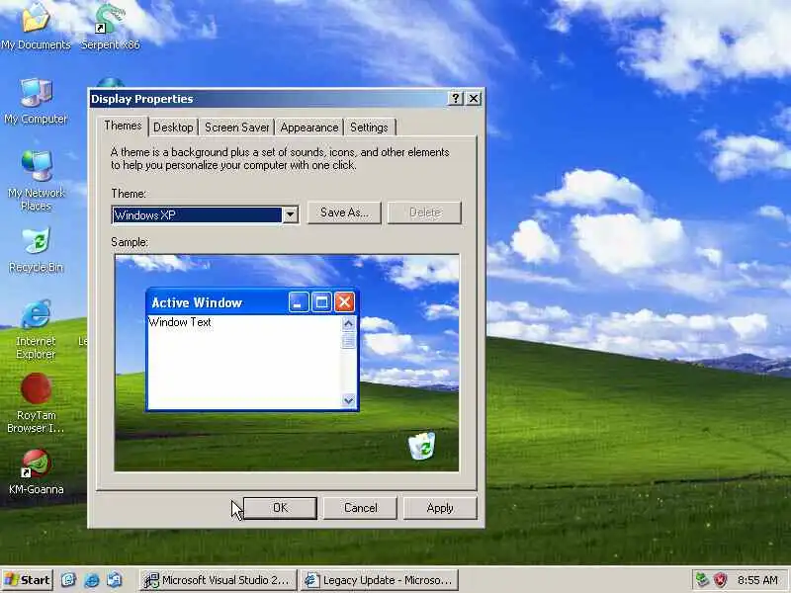Screen dimensions: 791x593
Task: Select the RoyTam Browser desktop icon
Action: click(36, 403)
